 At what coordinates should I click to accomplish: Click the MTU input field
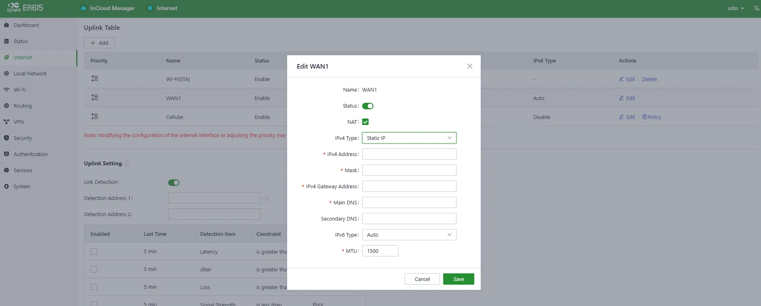click(x=380, y=251)
